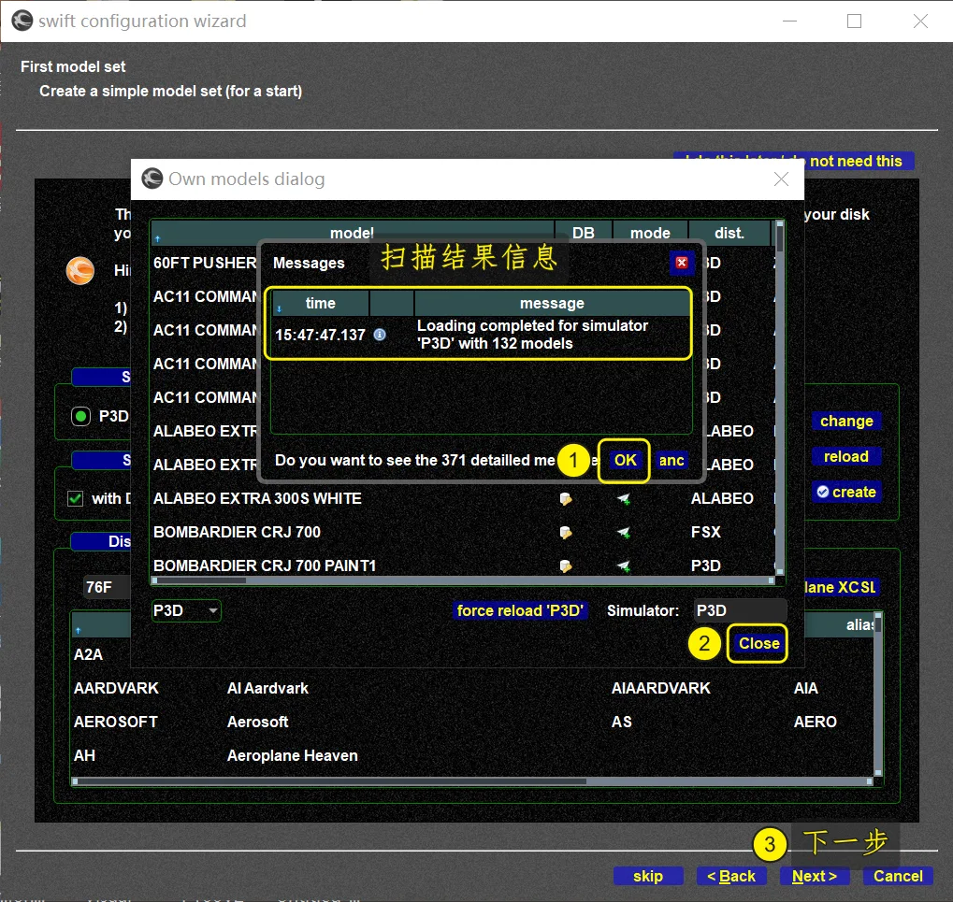This screenshot has height=902, width=953.
Task: Click force reload 'P3D' button
Action: coord(520,610)
